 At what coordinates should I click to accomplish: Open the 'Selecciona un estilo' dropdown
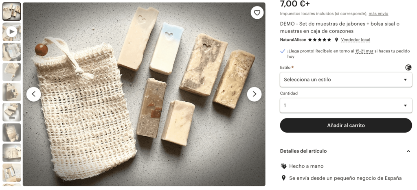(x=346, y=79)
